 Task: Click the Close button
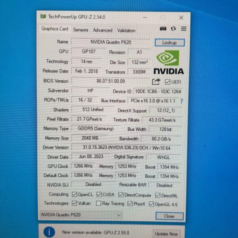tap(169, 216)
